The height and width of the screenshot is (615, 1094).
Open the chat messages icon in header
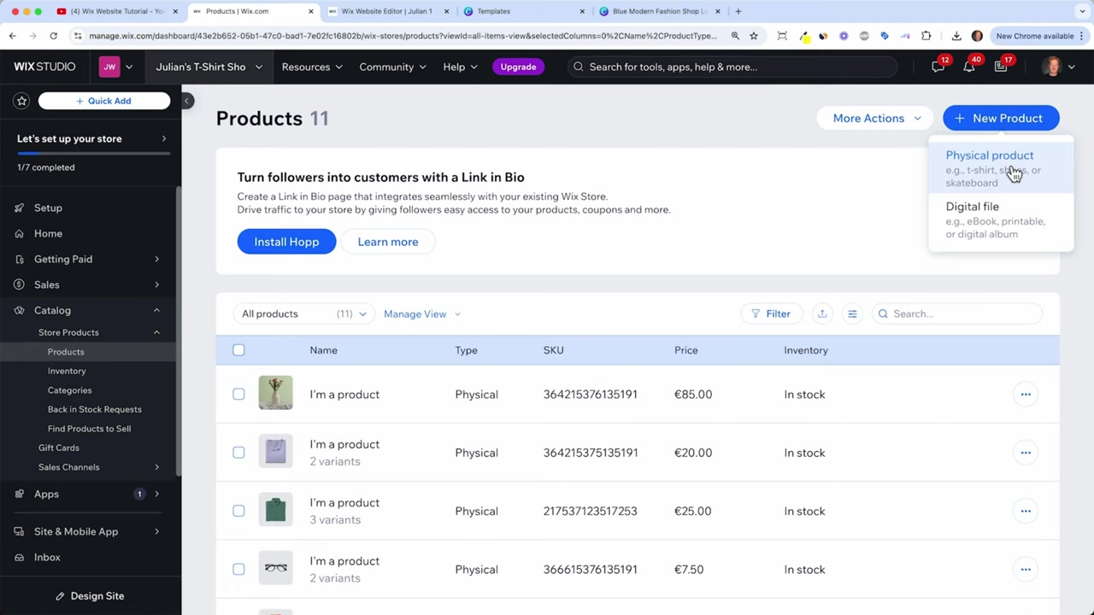coord(938,67)
